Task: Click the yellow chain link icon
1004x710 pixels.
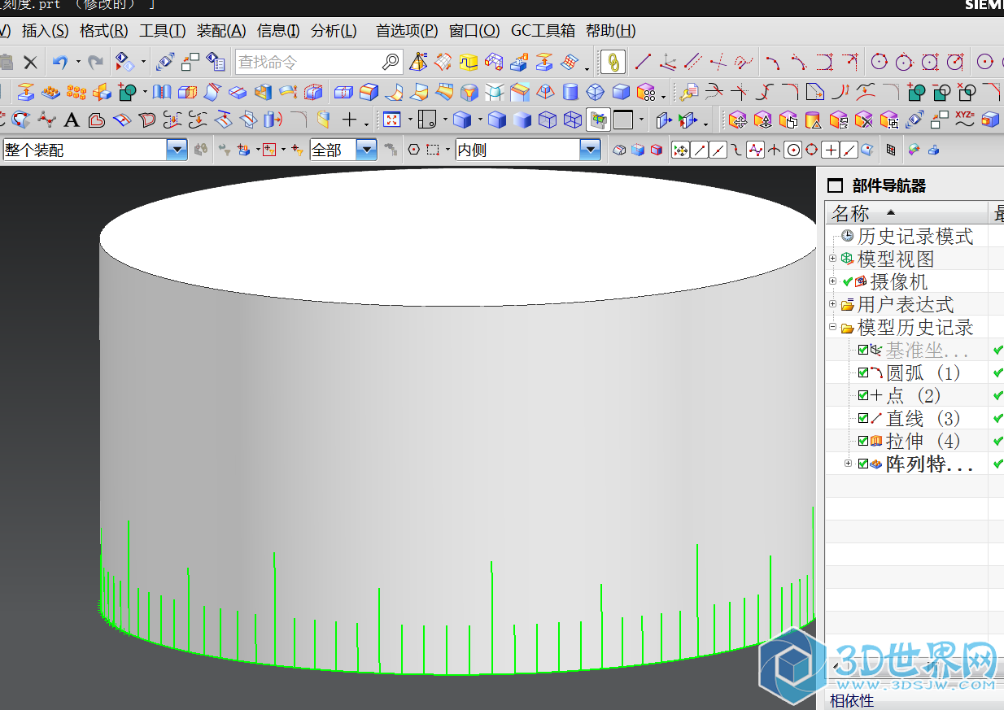Action: click(613, 62)
